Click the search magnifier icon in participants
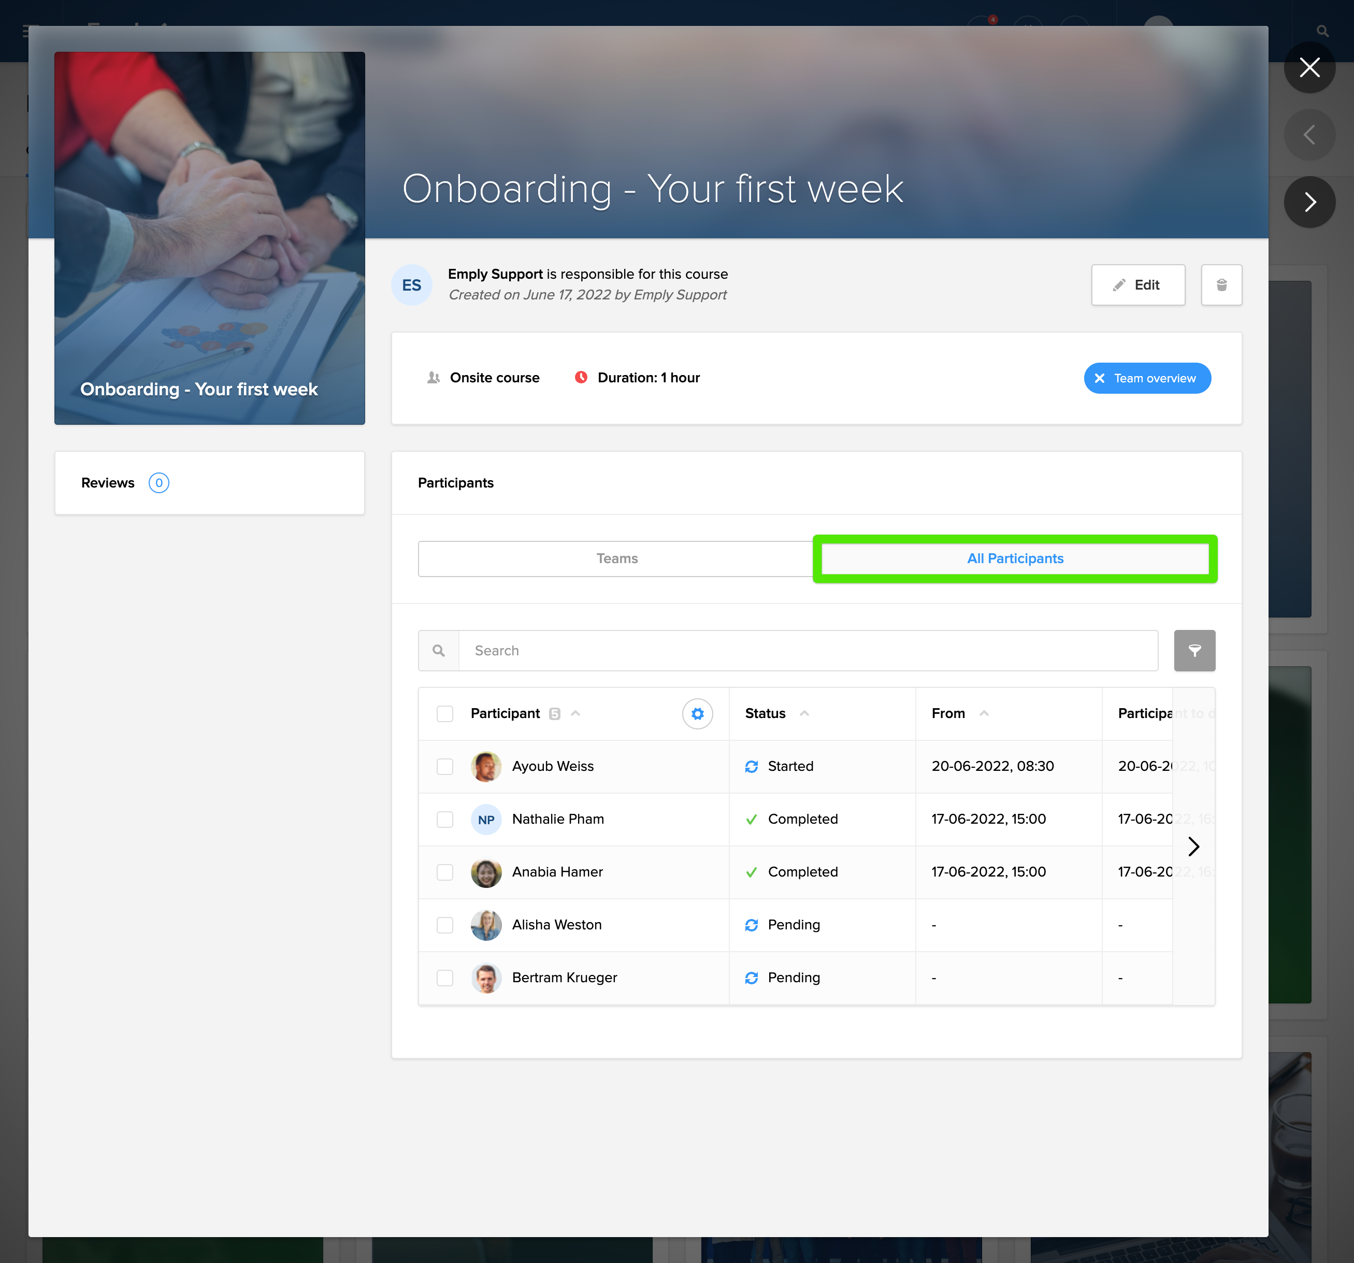Viewport: 1354px width, 1263px height. point(439,650)
